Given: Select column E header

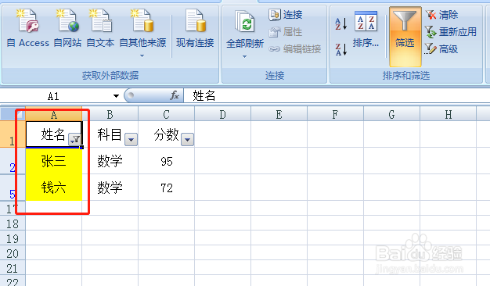Looking at the screenshot, I should (279, 114).
